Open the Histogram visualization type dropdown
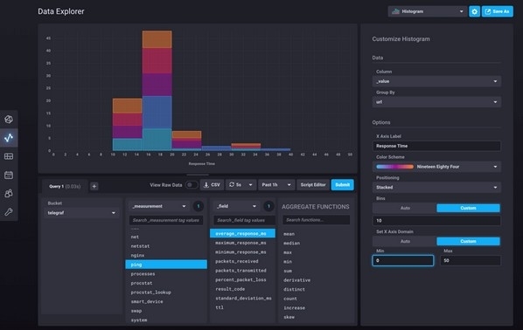This screenshot has height=330, width=523. click(x=428, y=11)
